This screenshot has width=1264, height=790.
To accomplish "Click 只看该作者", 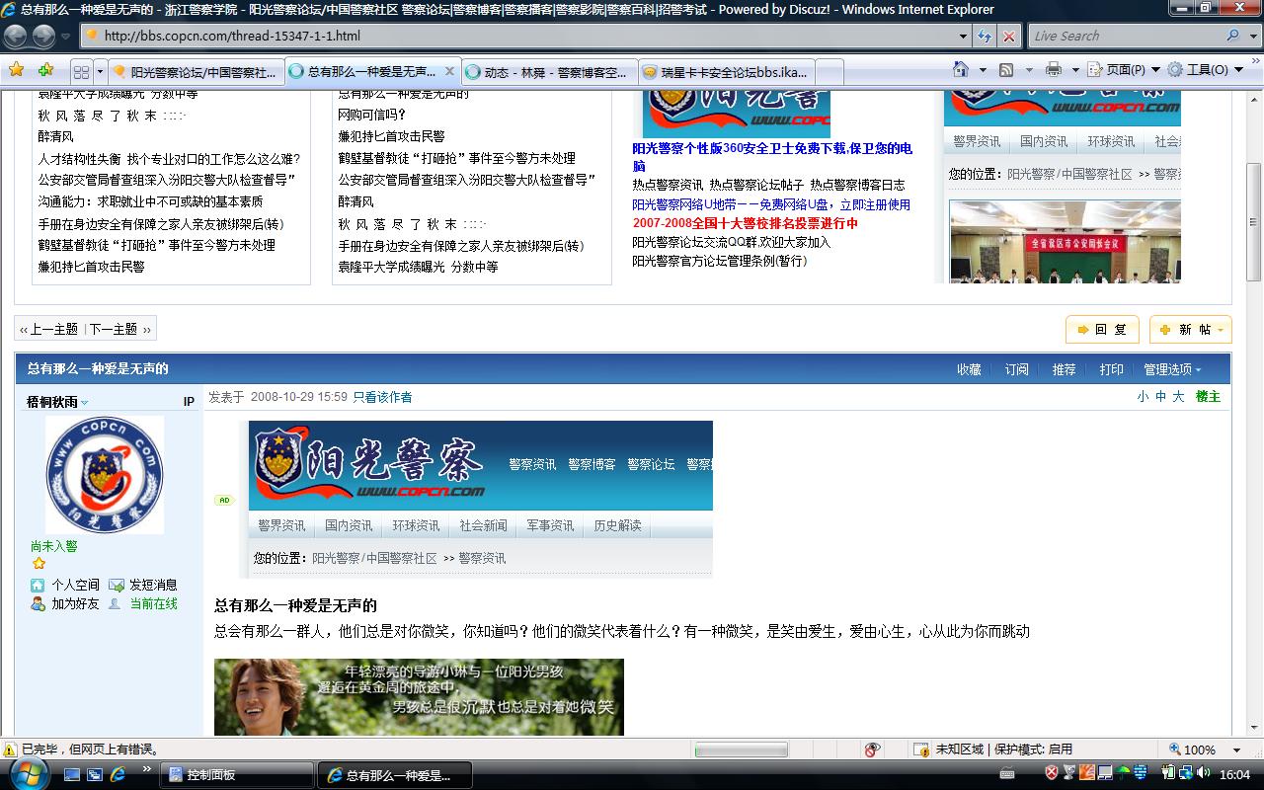I will pos(382,397).
